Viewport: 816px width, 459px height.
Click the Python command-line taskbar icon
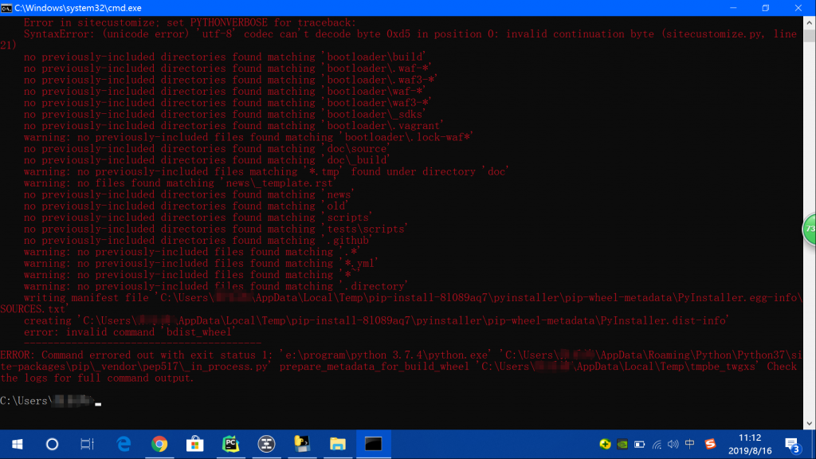pyautogui.click(x=302, y=444)
